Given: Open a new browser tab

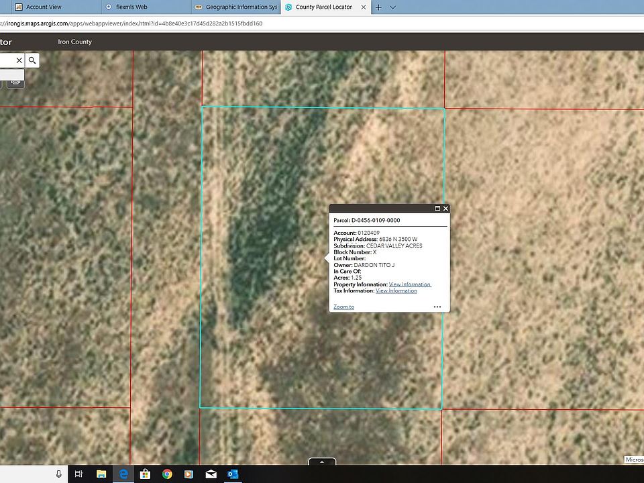Looking at the screenshot, I should 378,7.
